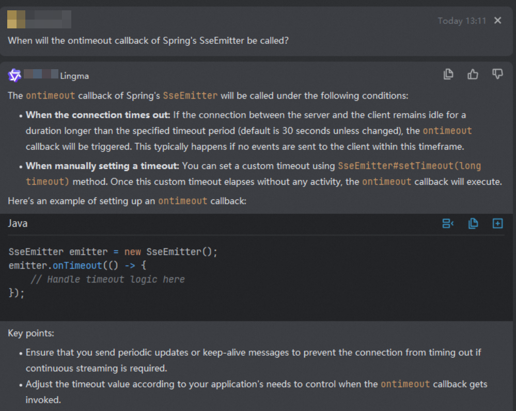
Task: Click the question text about ontimeout callback
Action: pos(148,40)
